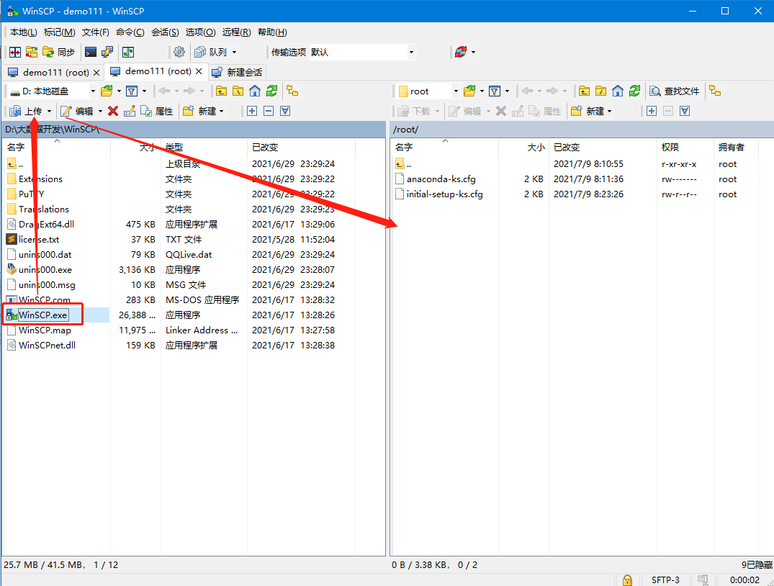Open the 命令(C) menu
Screen dimensions: 774x586
coord(130,32)
